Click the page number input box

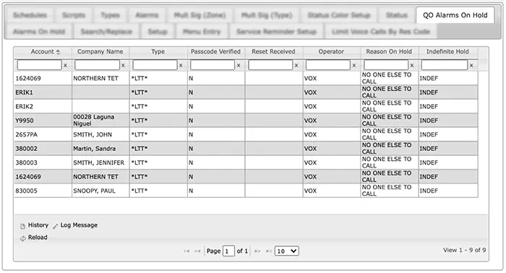click(x=228, y=251)
